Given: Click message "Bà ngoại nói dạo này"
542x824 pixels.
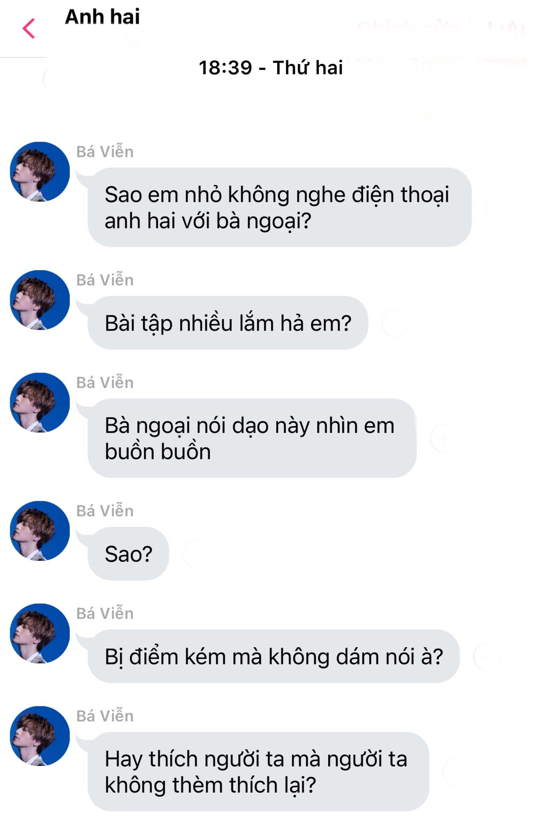Looking at the screenshot, I should pos(252,438).
